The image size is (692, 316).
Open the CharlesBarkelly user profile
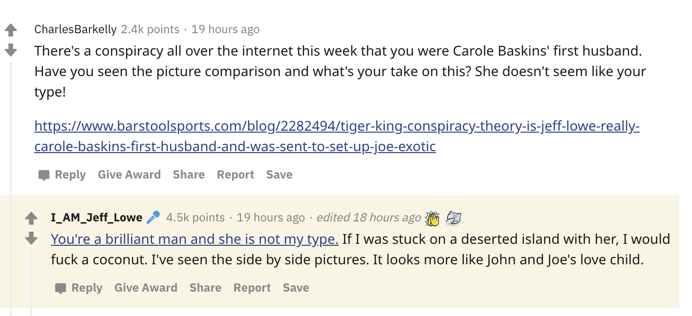click(75, 29)
